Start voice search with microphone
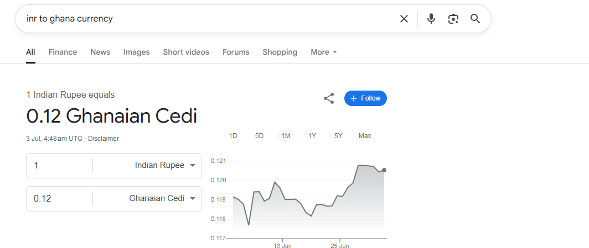The width and height of the screenshot is (589, 248). pyautogui.click(x=431, y=19)
